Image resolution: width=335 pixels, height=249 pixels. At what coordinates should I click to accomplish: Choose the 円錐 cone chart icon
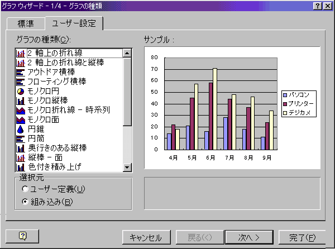coord(21,129)
